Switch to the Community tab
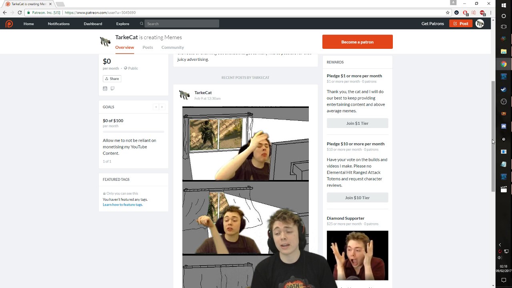The width and height of the screenshot is (512, 288). pyautogui.click(x=172, y=47)
